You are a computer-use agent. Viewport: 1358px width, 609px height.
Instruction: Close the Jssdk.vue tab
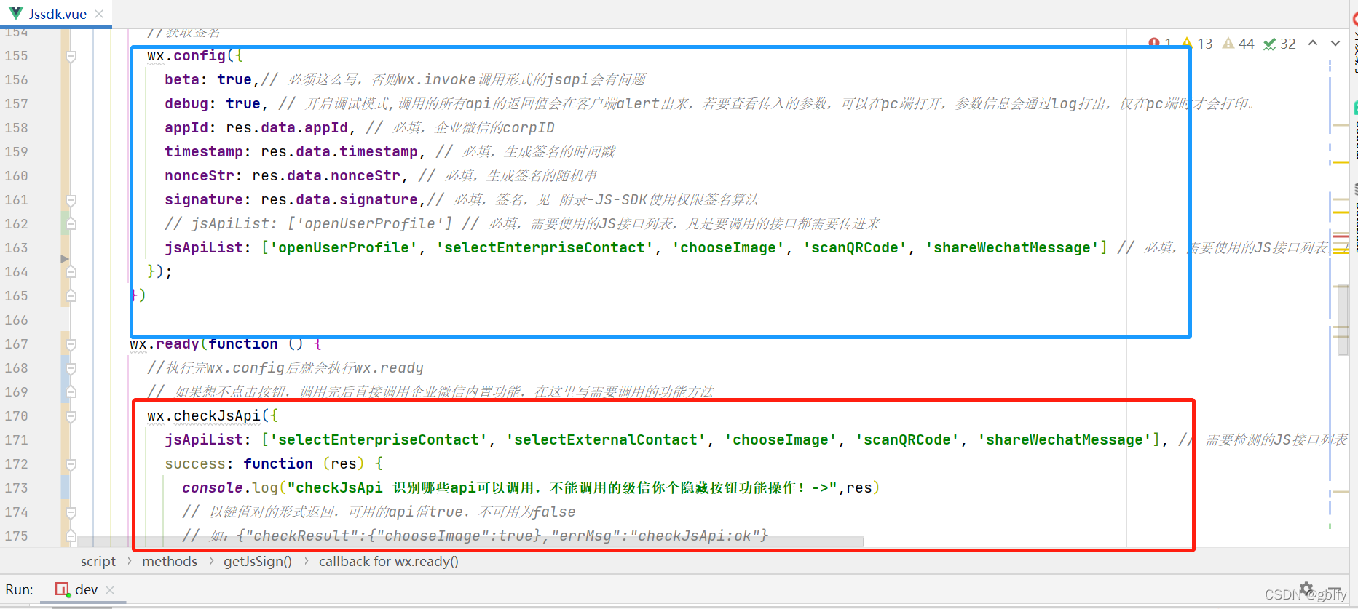100,14
